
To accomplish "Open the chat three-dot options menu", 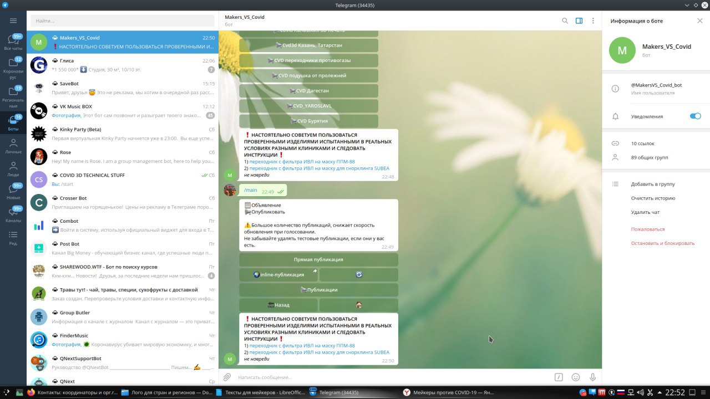I will pyautogui.click(x=593, y=21).
